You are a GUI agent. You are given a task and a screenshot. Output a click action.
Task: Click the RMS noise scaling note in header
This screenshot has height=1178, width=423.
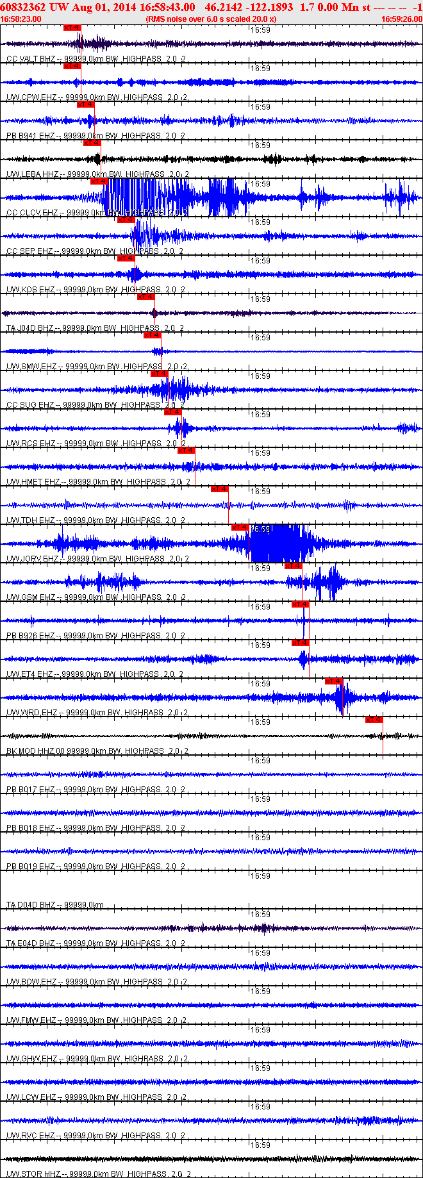211,19
